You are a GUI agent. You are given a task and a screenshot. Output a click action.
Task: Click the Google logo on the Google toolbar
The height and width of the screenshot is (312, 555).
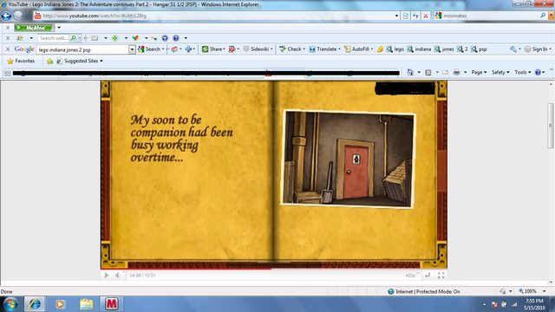point(24,49)
